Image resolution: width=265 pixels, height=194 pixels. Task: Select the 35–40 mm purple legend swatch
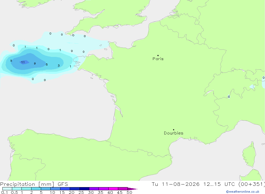pos(104,189)
